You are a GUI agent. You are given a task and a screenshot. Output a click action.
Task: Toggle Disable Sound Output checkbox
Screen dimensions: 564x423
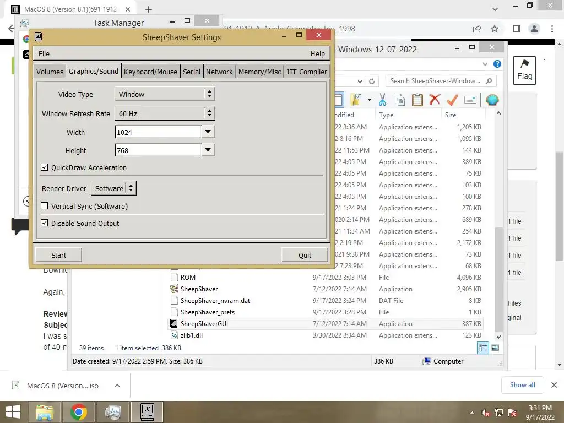pyautogui.click(x=44, y=223)
